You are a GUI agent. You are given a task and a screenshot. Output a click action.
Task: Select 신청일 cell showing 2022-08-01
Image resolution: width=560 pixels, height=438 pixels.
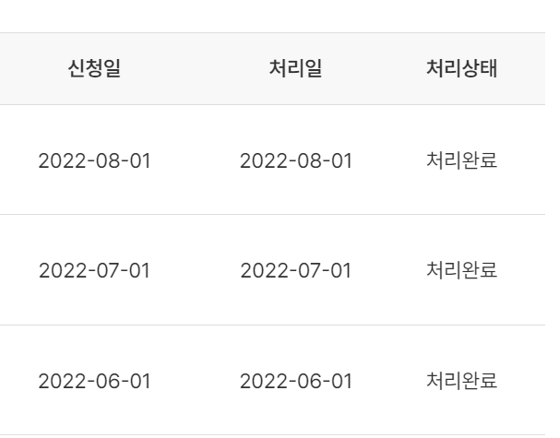tap(94, 160)
